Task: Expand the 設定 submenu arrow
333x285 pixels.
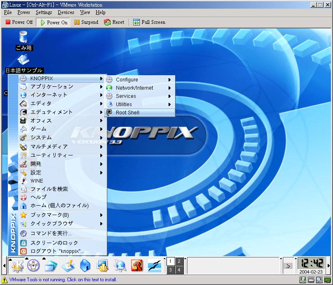Action: pyautogui.click(x=101, y=173)
